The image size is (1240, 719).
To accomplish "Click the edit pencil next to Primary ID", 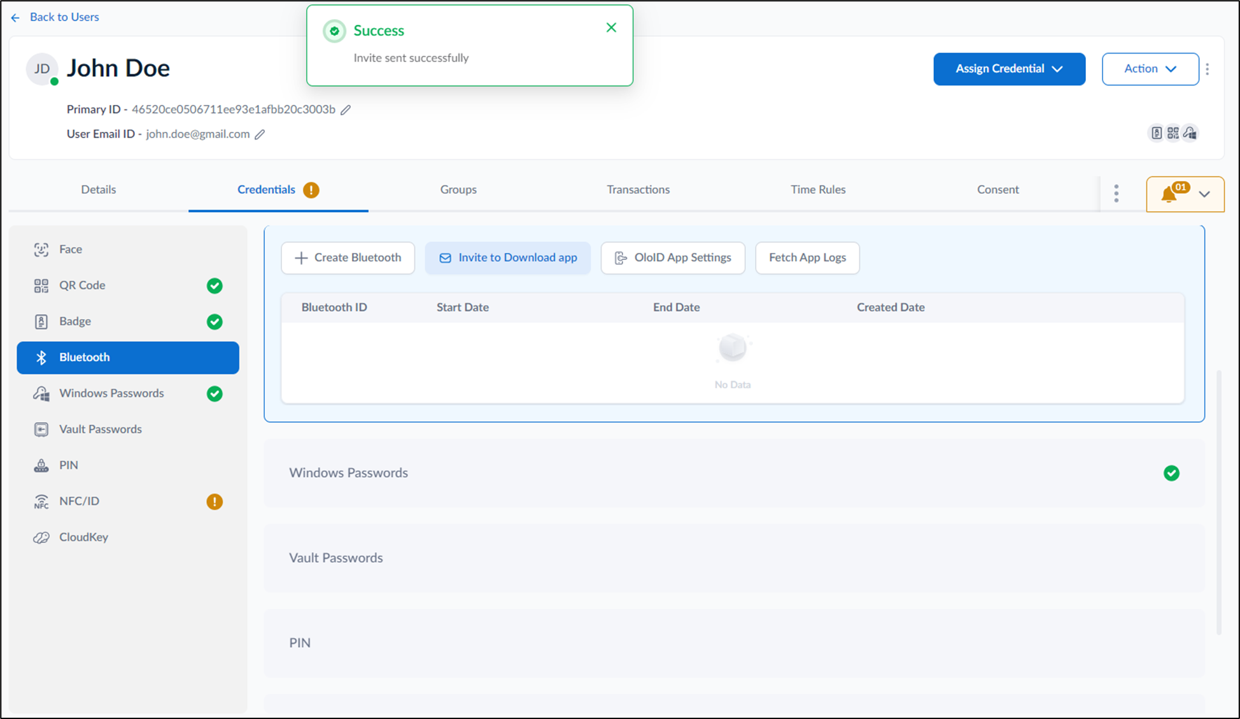I will pyautogui.click(x=346, y=110).
